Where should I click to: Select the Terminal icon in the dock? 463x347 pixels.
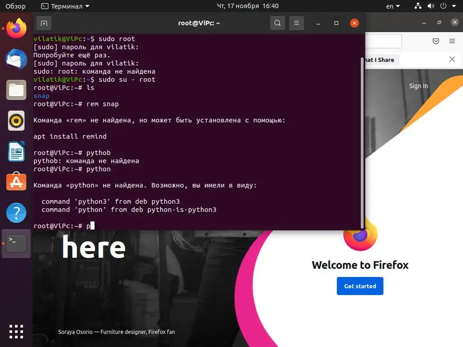16,244
